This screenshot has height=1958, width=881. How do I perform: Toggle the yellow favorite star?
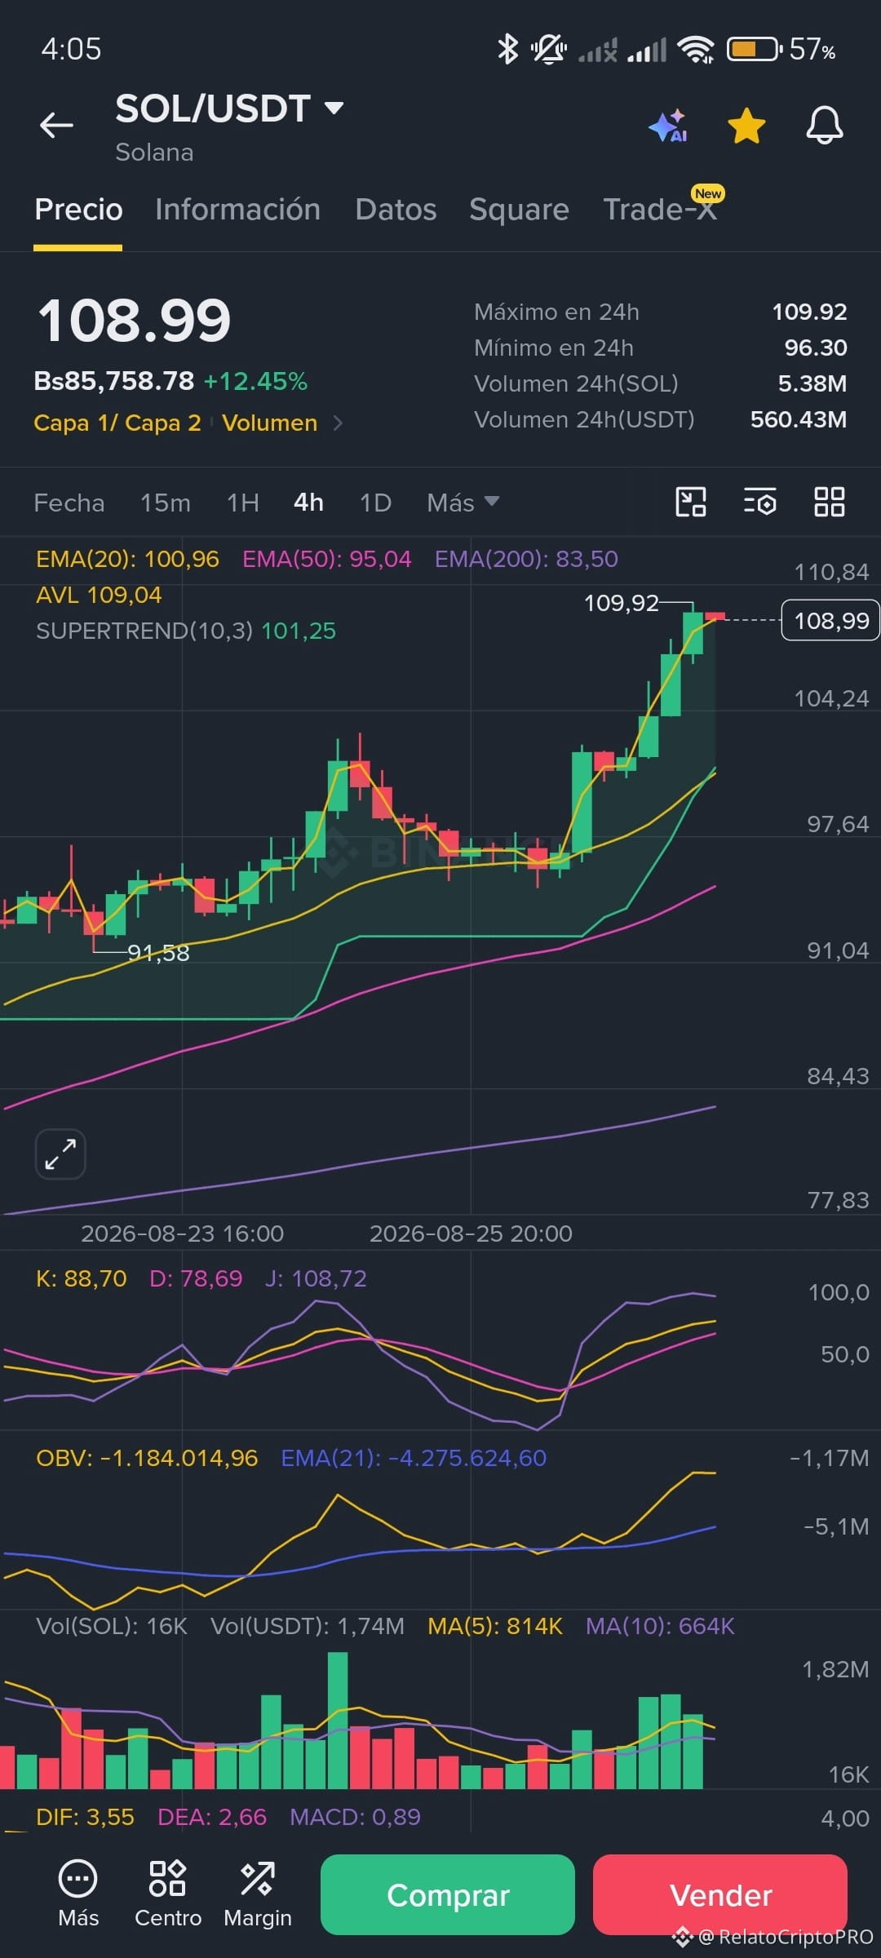746,126
